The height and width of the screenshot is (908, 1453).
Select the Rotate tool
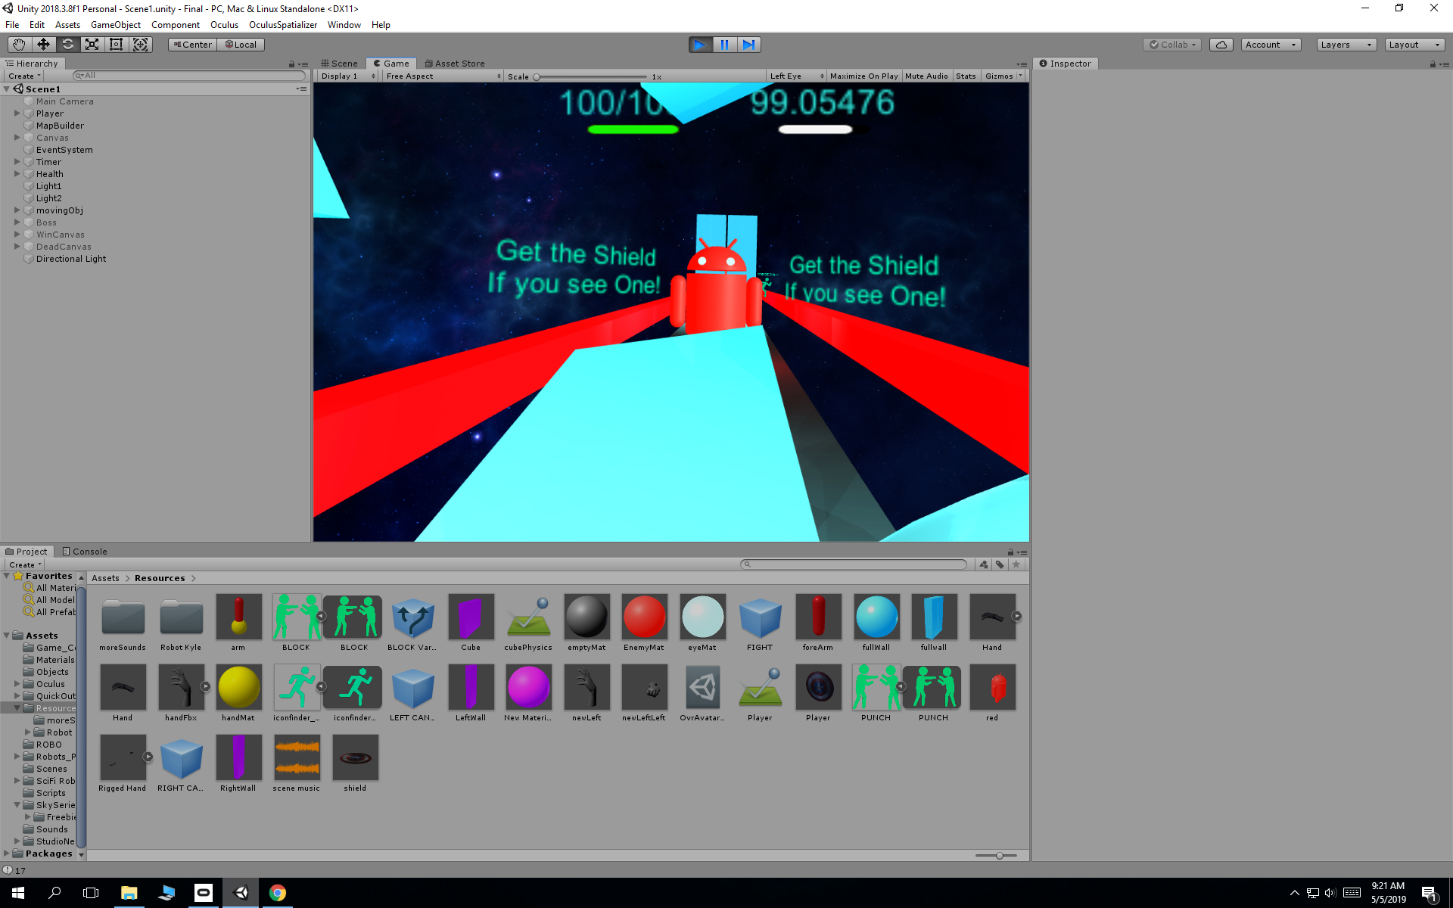click(67, 45)
